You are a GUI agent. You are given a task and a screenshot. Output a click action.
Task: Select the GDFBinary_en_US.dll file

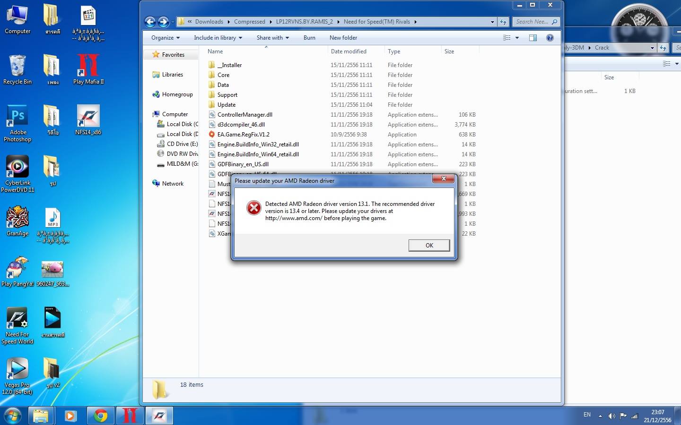pyautogui.click(x=243, y=164)
